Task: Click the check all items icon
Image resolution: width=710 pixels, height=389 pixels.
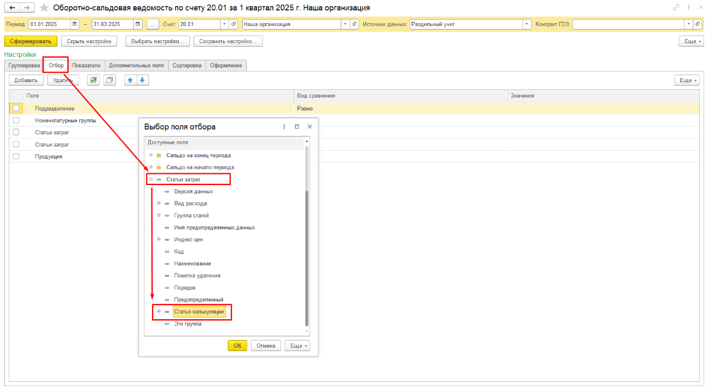Action: point(93,80)
